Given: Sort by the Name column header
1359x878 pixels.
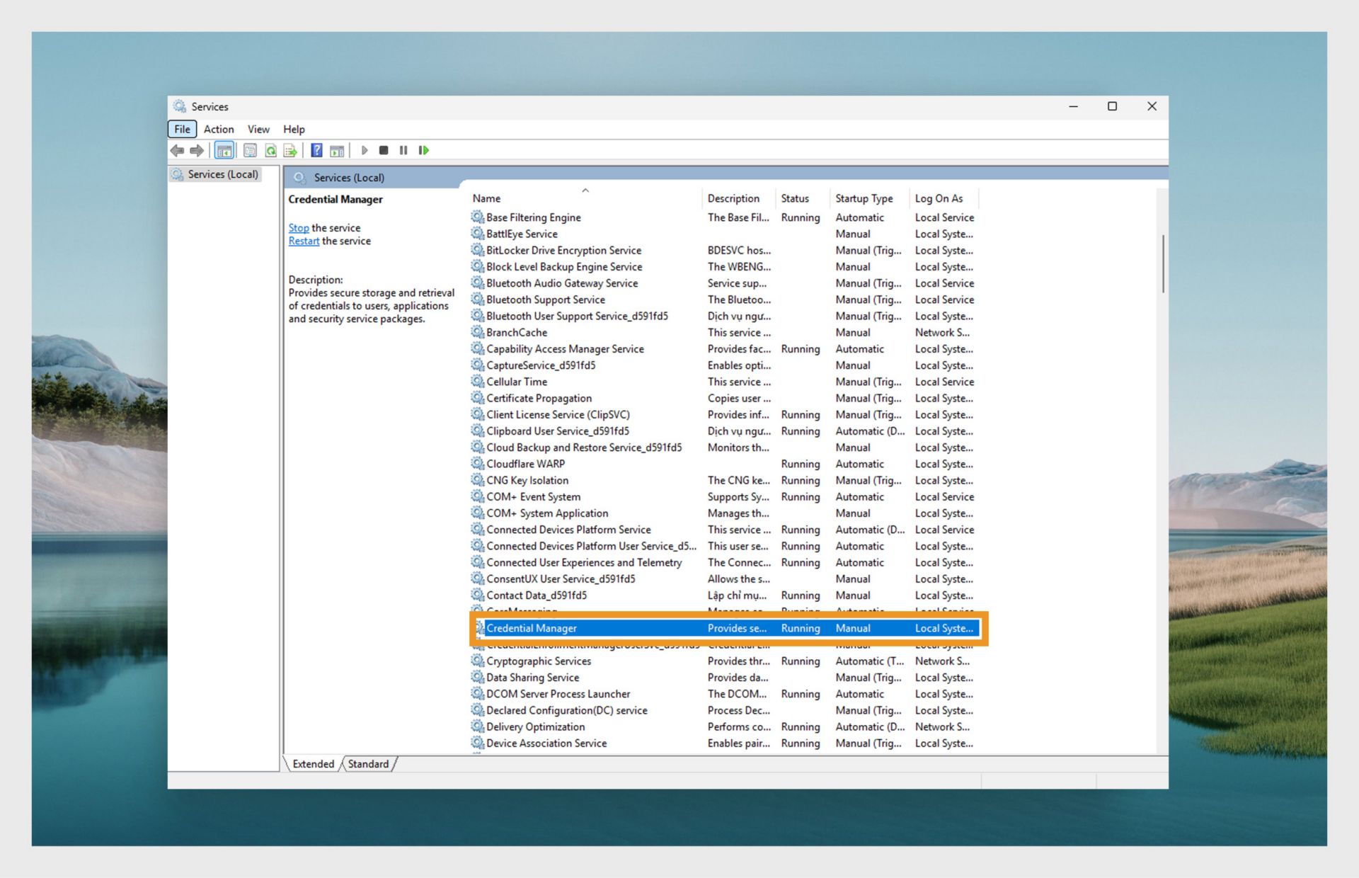Looking at the screenshot, I should click(x=486, y=198).
